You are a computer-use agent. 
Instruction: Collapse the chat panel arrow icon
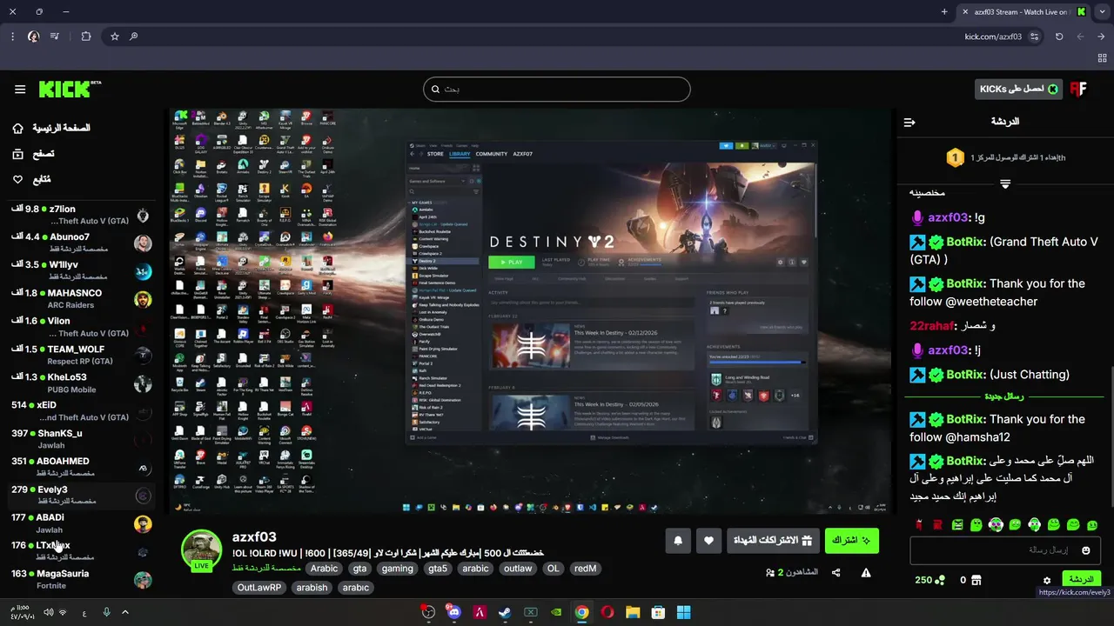[909, 122]
